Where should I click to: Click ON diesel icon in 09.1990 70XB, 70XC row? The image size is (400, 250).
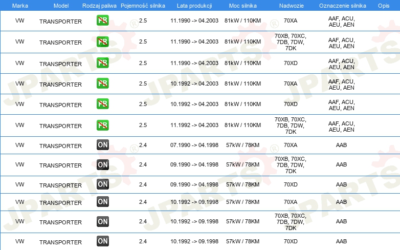point(102,164)
